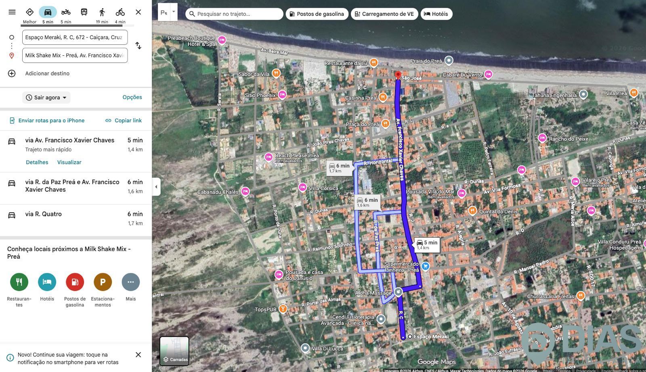Viewport: 646px width, 372px height.
Task: Toggle the Camadas layers thumbnail
Action: [174, 351]
